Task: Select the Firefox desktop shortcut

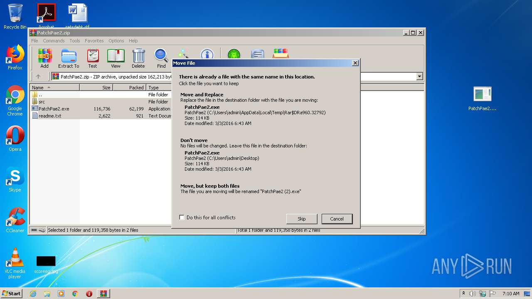Action: click(15, 57)
